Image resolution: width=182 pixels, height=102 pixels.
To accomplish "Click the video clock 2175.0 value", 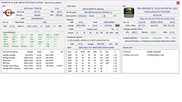I will [x=172, y=32].
